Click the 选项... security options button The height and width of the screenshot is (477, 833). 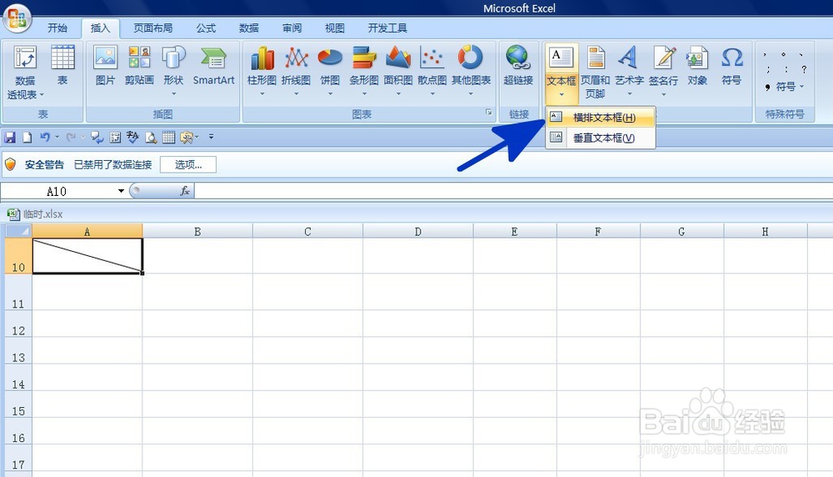click(188, 165)
